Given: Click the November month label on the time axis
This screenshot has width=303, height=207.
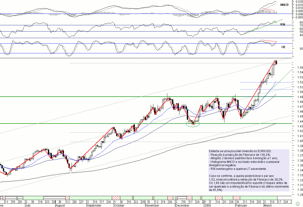Looking at the screenshot, I should click(152, 205).
